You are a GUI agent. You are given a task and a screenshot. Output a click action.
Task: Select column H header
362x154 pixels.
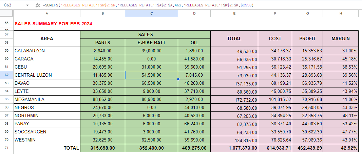[x=341, y=13]
